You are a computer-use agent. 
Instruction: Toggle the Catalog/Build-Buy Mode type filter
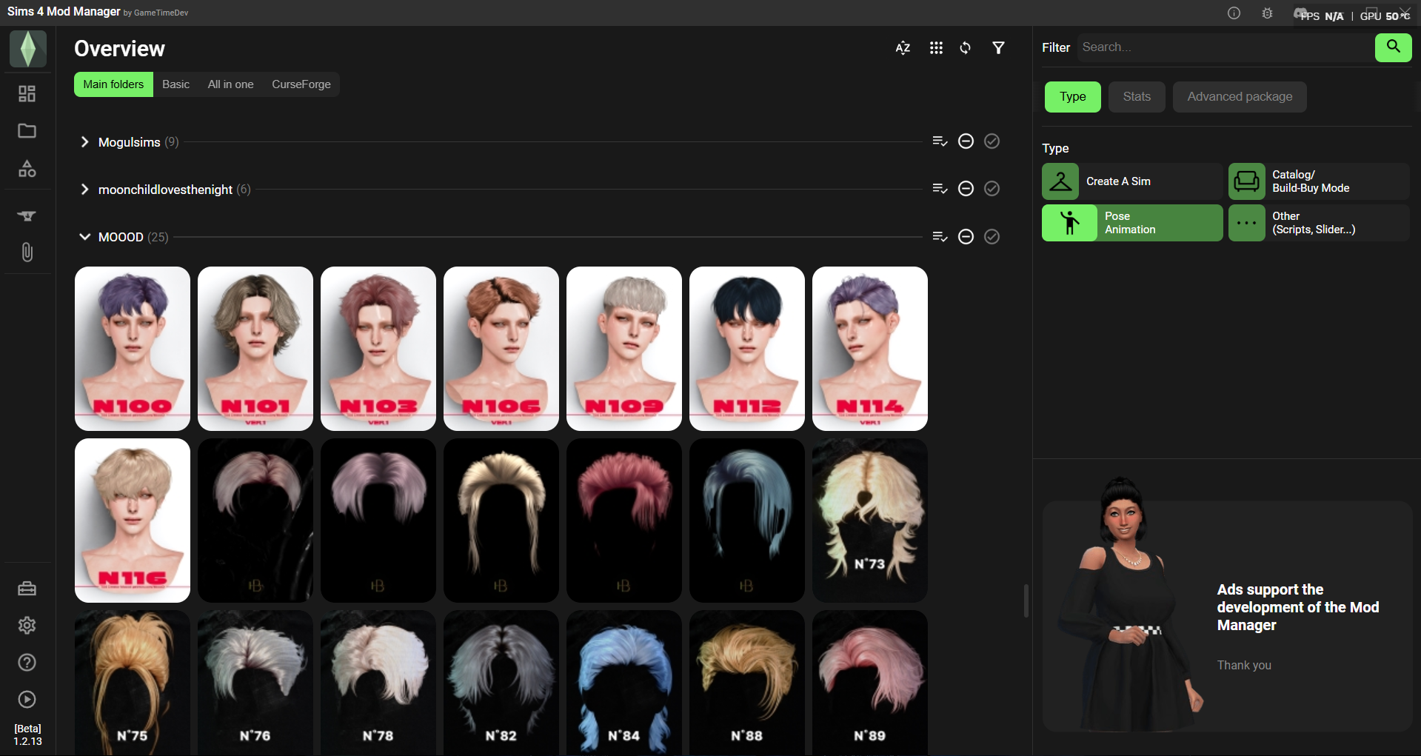click(x=1319, y=181)
